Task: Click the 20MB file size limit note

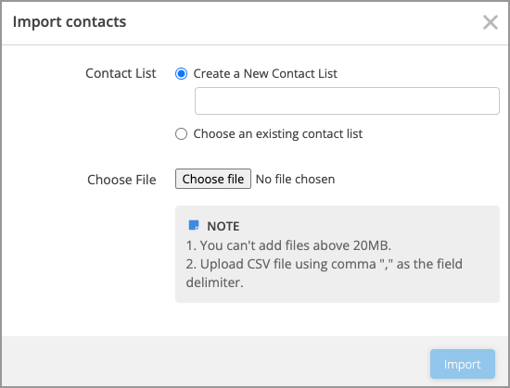Action: pos(288,245)
